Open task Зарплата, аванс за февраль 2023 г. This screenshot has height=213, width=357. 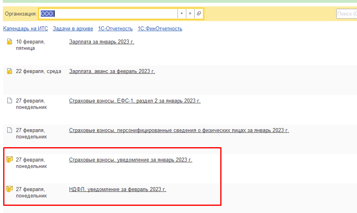pos(112,71)
